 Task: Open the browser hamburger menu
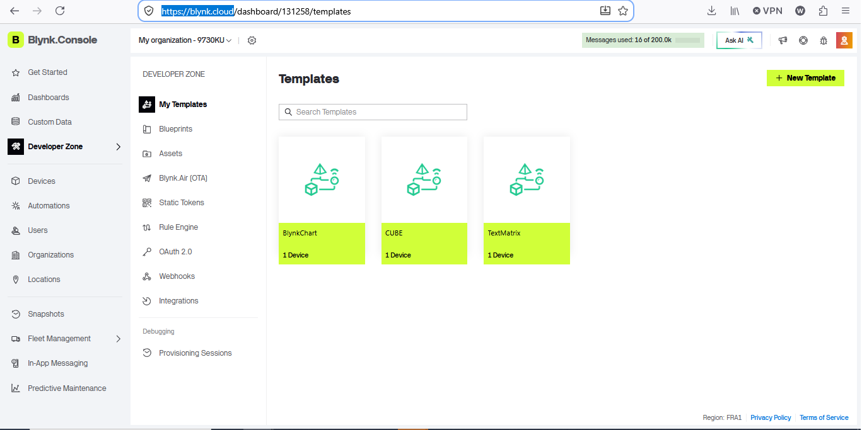click(846, 11)
